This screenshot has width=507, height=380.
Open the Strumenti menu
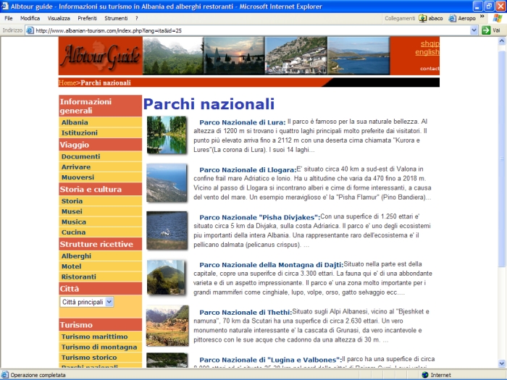click(116, 18)
